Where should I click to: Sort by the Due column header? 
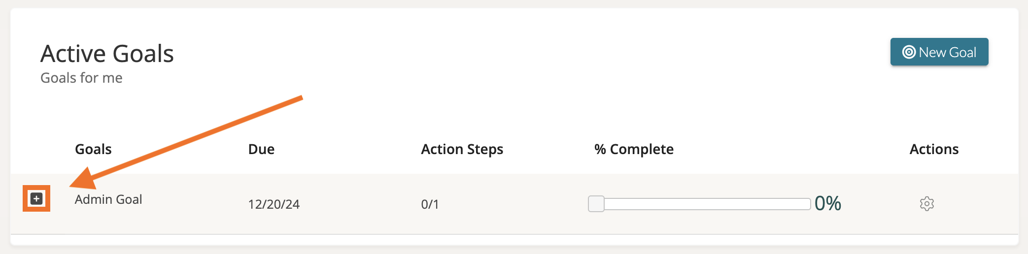[261, 149]
